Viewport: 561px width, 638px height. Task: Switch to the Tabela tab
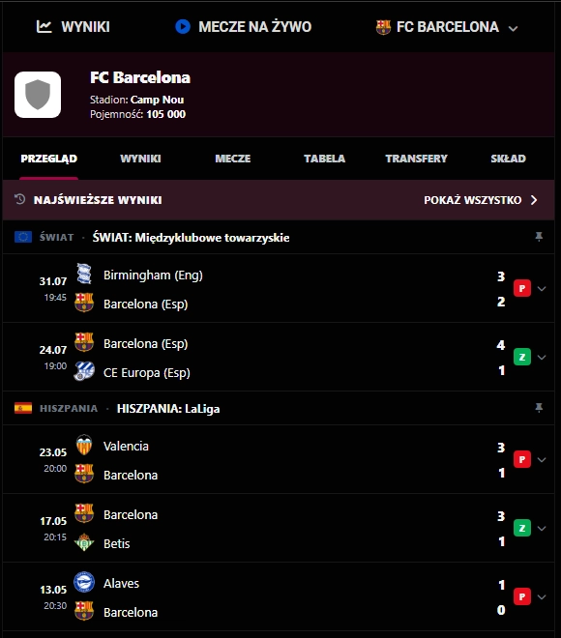(324, 159)
